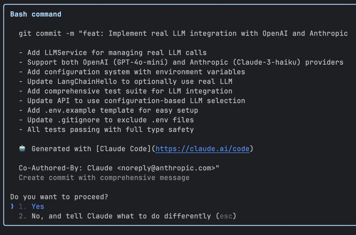Click the Support both OpenAI and Anthropic line
The width and height of the screenshot is (356, 235).
click(181, 62)
